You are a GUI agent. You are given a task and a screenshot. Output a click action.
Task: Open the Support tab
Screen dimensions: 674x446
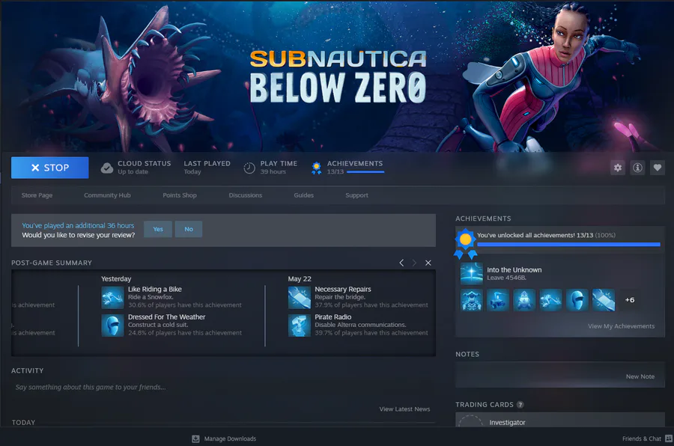[x=356, y=195]
